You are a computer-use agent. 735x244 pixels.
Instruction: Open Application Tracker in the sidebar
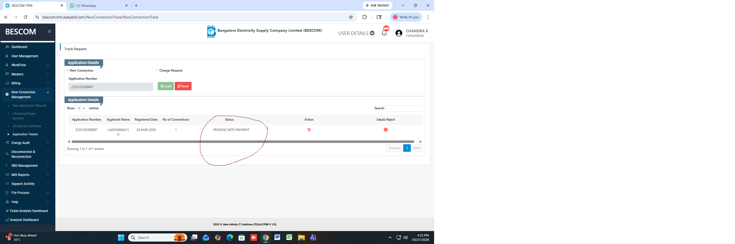[25, 134]
